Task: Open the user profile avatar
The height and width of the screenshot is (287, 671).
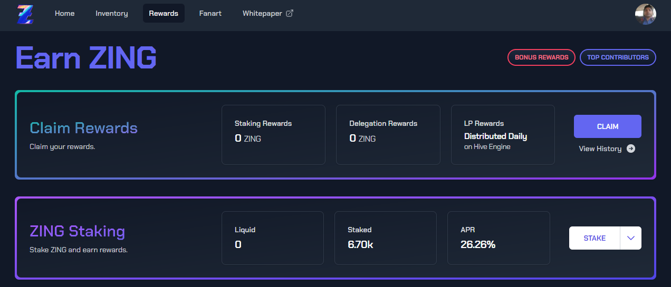Action: pyautogui.click(x=645, y=14)
